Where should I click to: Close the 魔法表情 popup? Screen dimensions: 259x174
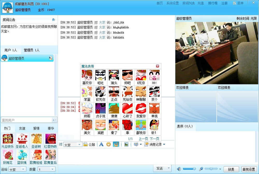[x=157, y=66]
